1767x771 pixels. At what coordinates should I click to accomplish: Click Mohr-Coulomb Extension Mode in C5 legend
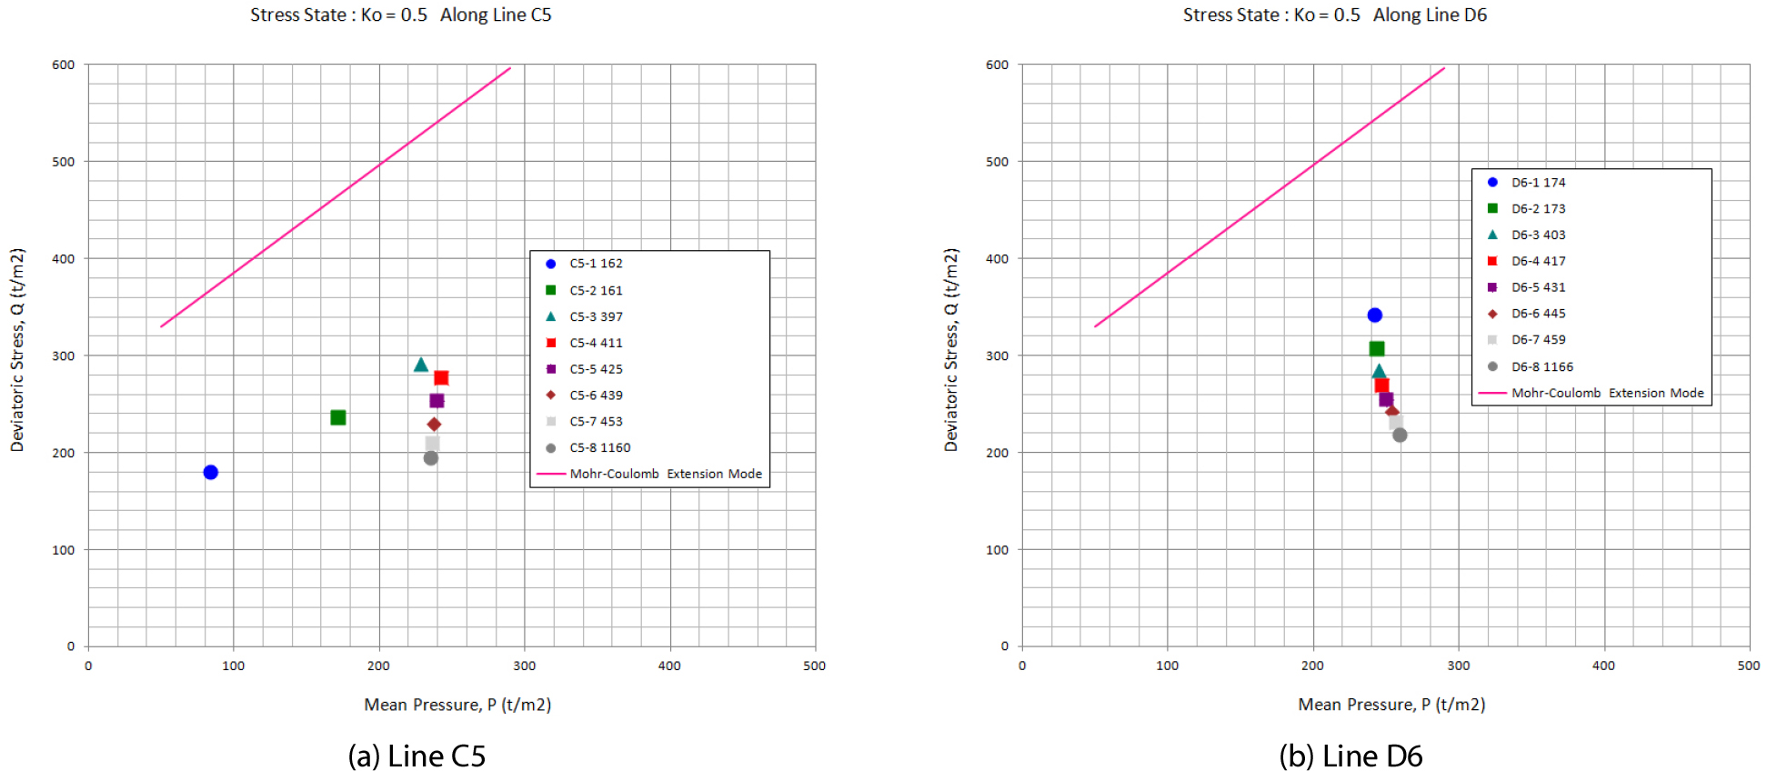[665, 474]
